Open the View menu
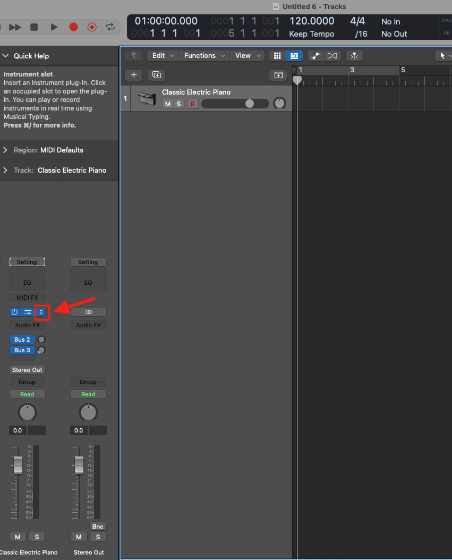This screenshot has height=560, width=452. (243, 55)
